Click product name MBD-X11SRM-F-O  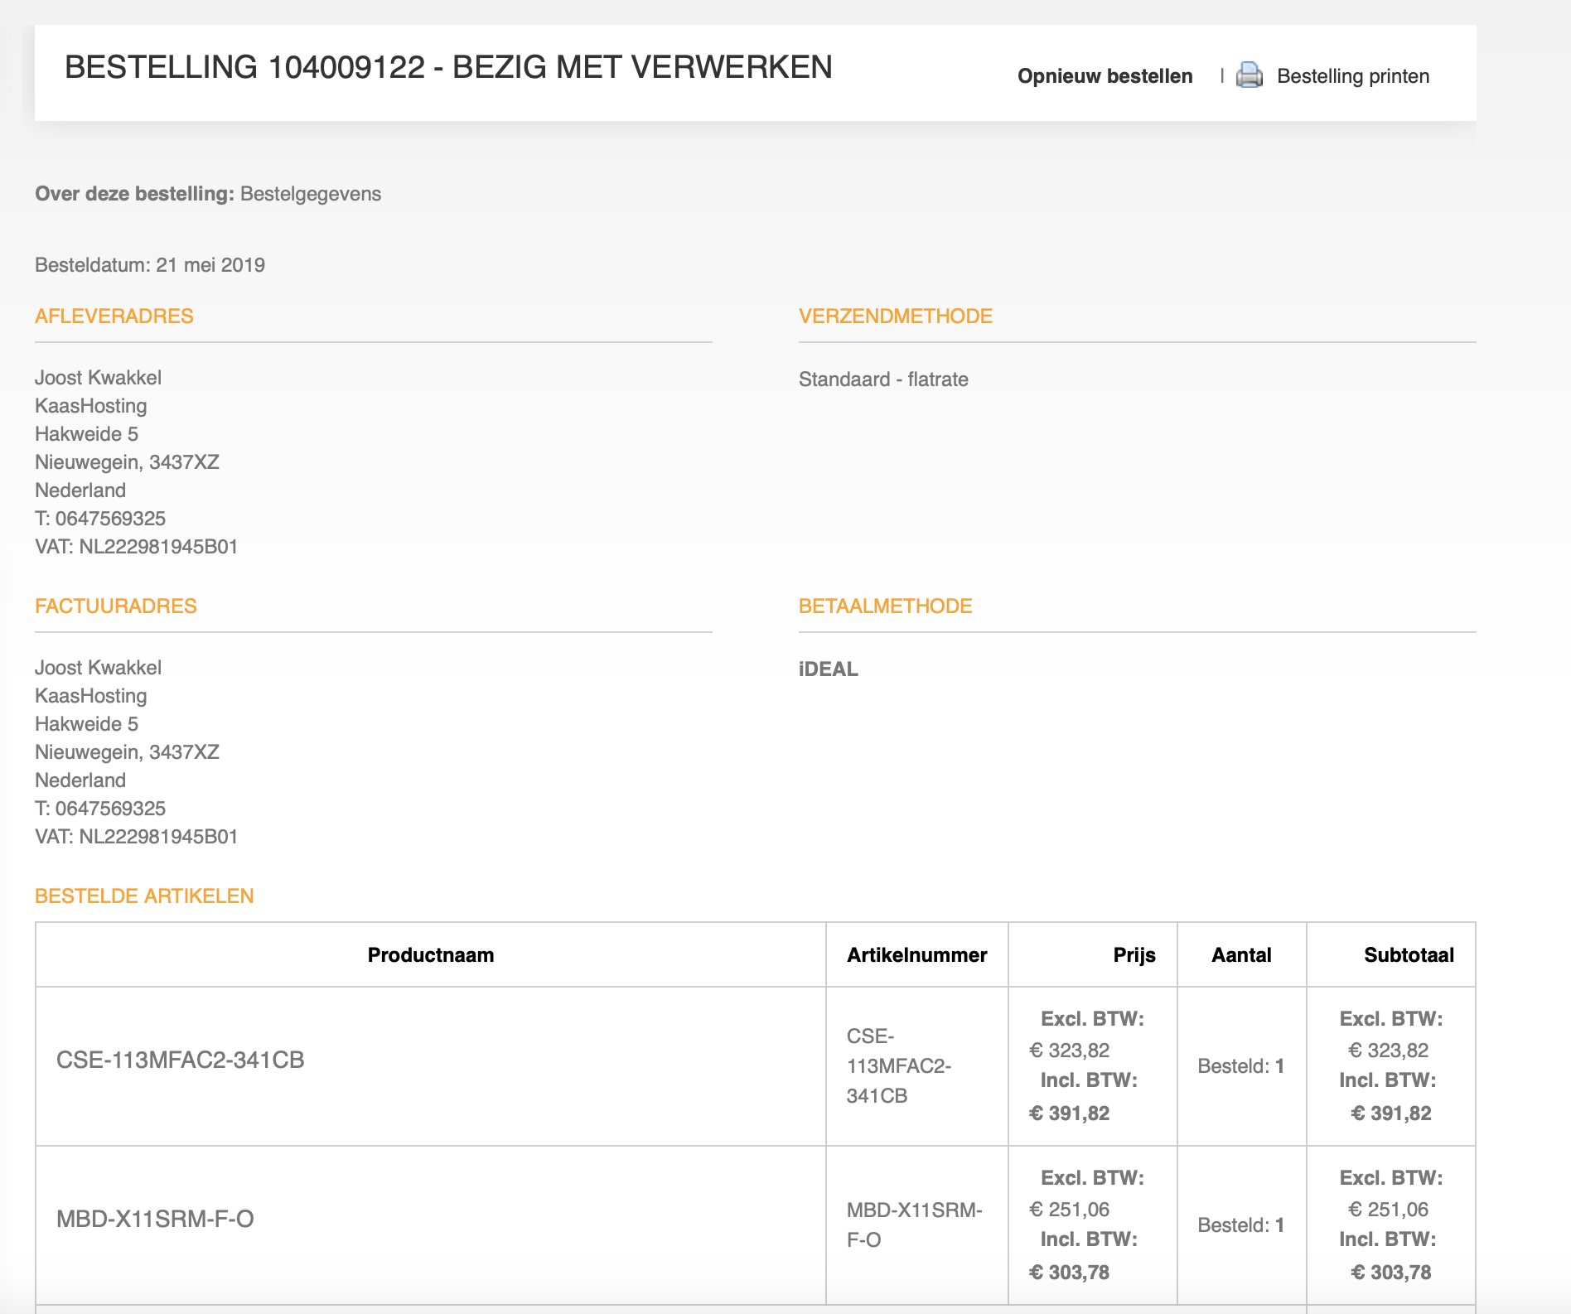pyautogui.click(x=155, y=1219)
